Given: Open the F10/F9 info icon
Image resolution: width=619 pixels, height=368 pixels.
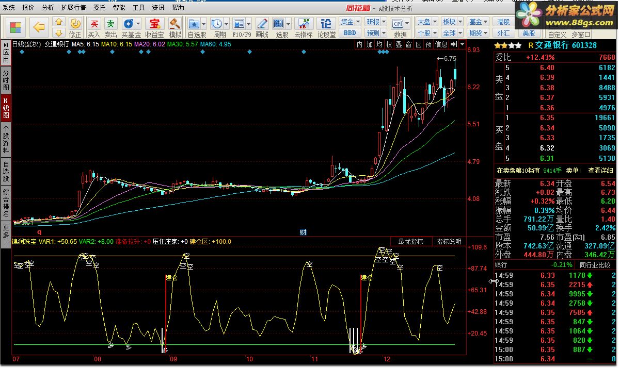Looking at the screenshot, I should pyautogui.click(x=239, y=24).
